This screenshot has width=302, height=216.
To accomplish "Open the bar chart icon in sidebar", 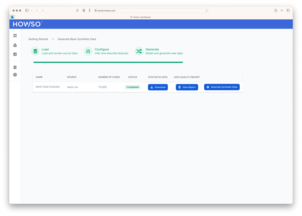I will click(x=15, y=54).
